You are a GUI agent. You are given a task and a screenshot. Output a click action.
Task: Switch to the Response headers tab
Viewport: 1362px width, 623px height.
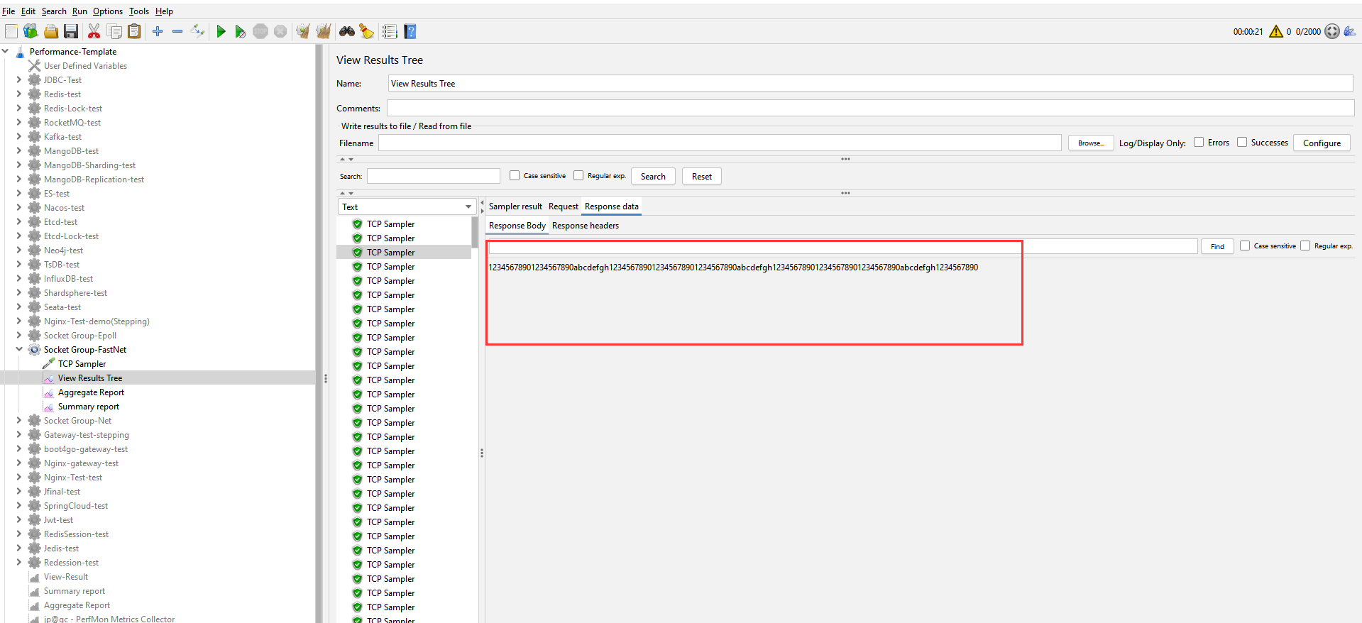pos(586,226)
